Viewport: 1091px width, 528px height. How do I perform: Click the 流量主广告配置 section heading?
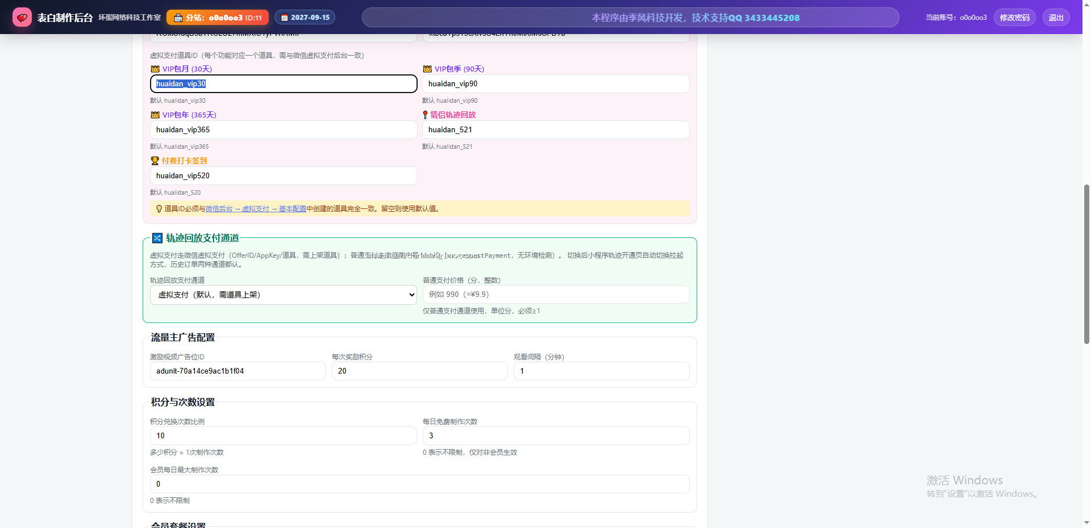183,337
